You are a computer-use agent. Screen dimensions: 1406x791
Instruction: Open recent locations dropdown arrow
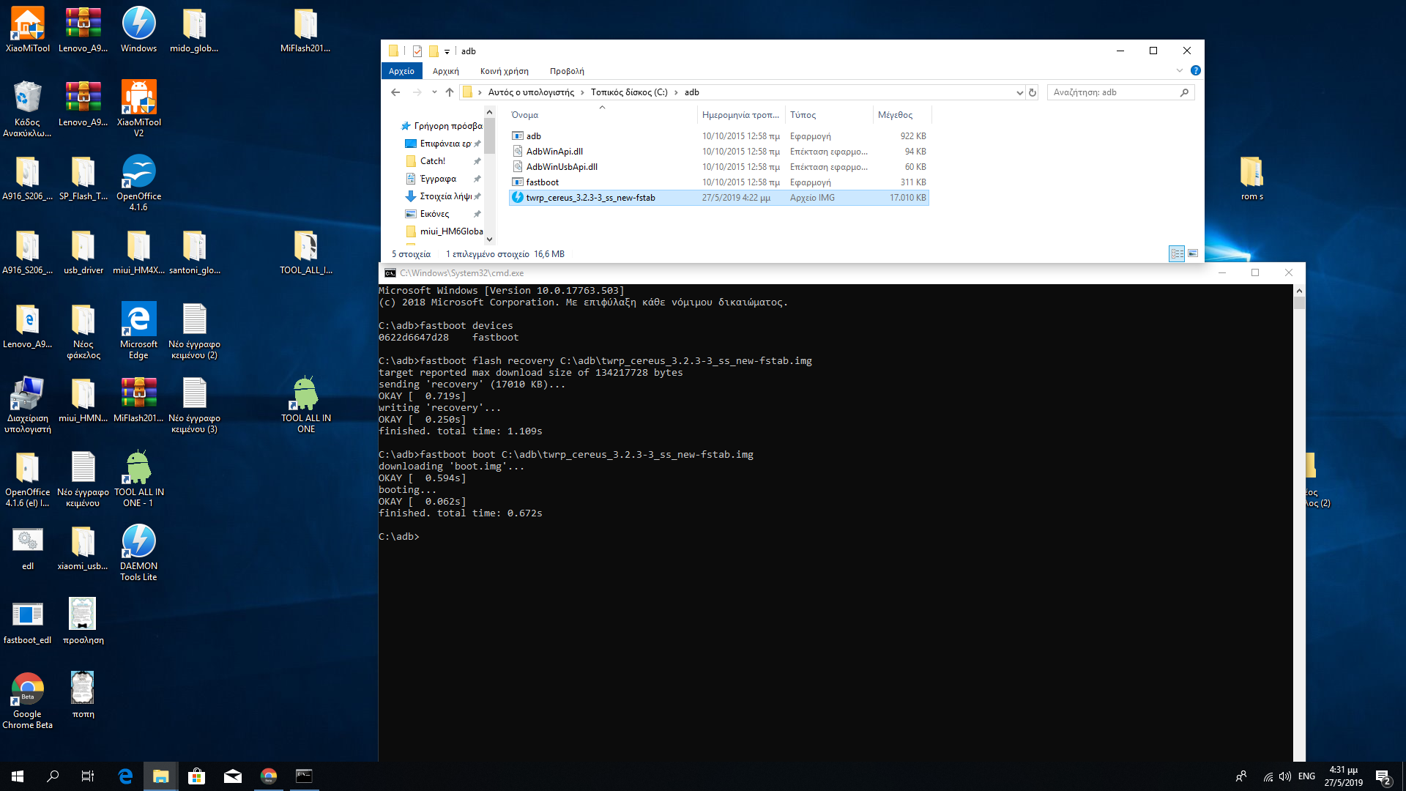pyautogui.click(x=434, y=92)
